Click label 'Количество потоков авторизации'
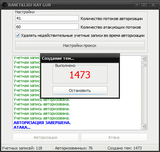 [x=112, y=19]
